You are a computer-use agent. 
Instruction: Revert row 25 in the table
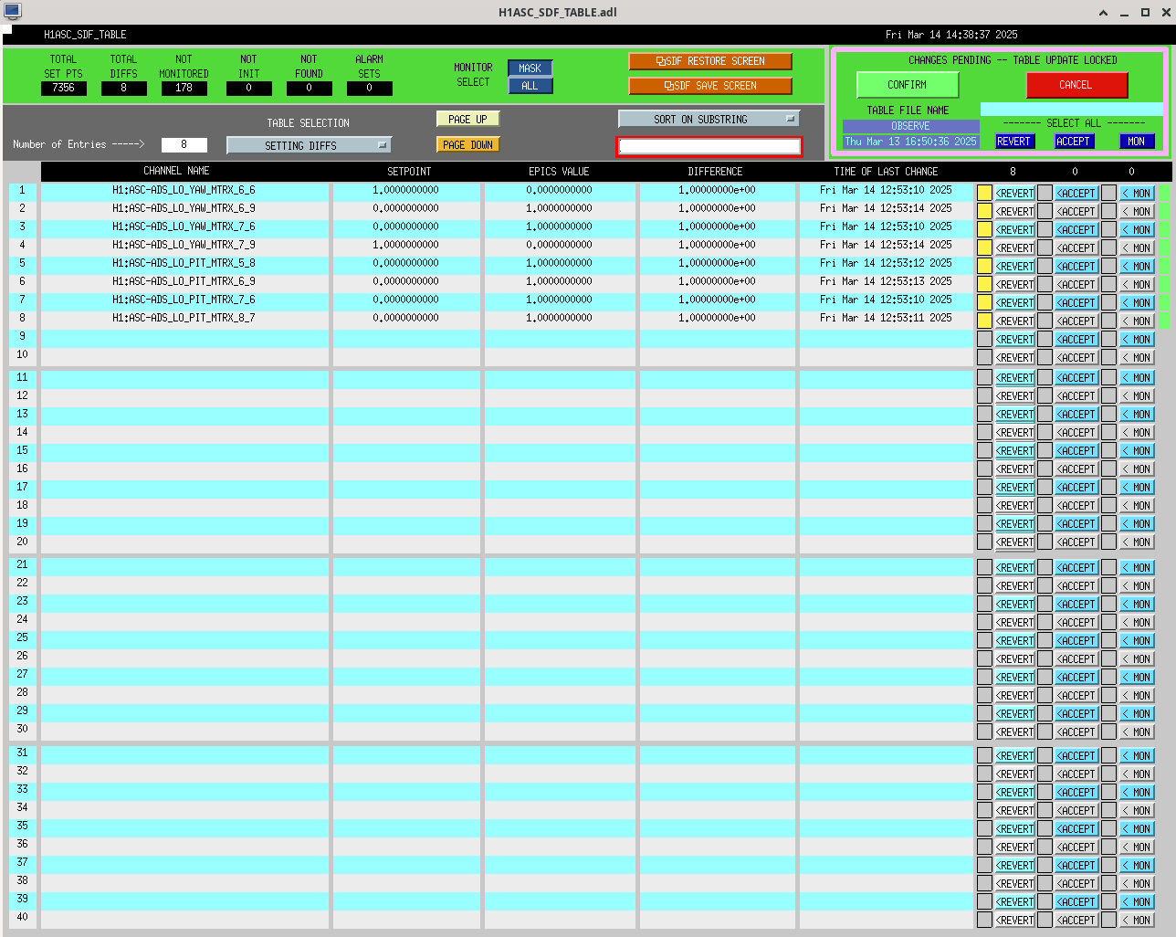click(x=1015, y=641)
